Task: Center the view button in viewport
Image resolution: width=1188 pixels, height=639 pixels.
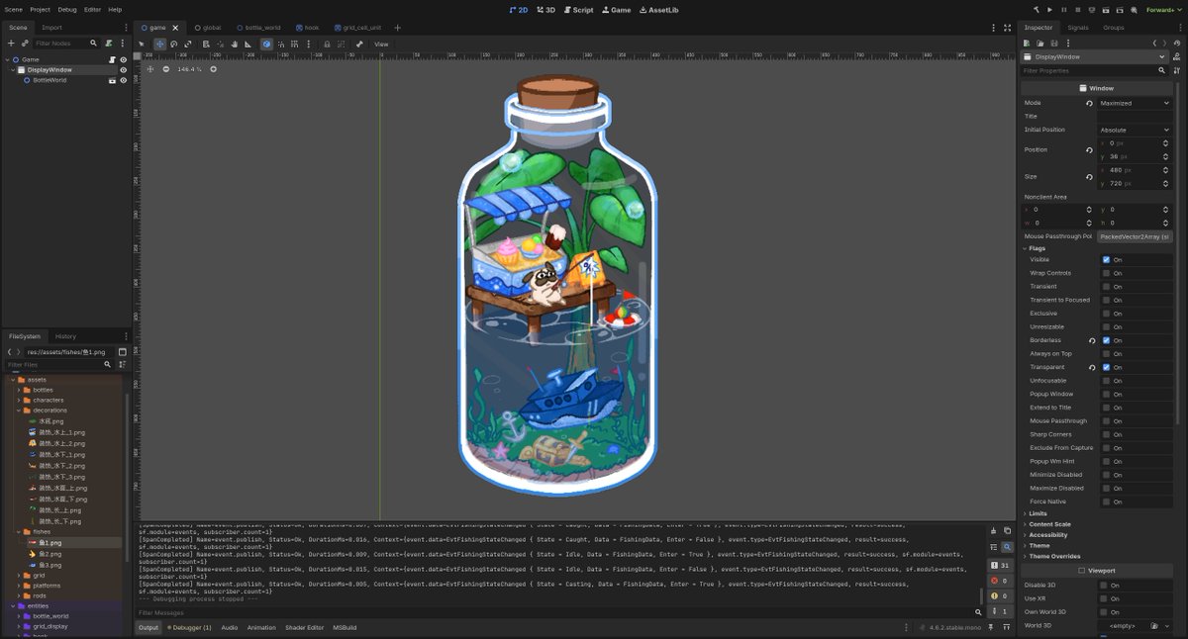Action: [x=150, y=69]
